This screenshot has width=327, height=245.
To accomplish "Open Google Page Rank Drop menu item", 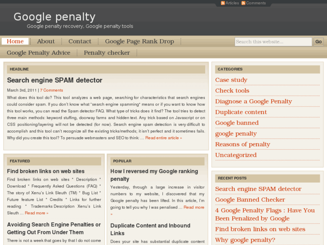I will click(139, 41).
